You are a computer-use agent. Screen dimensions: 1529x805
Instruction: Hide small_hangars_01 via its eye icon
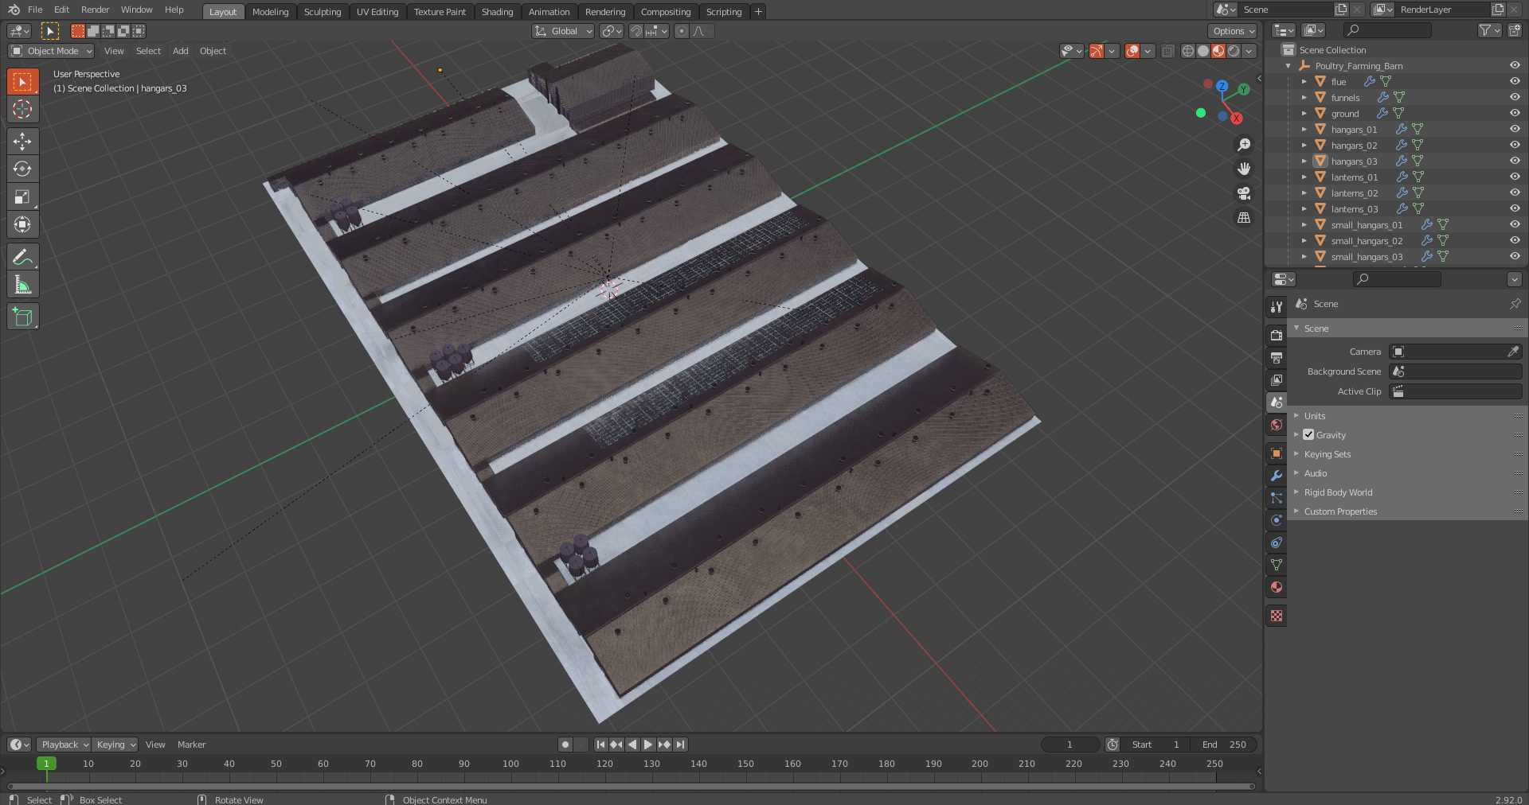[x=1515, y=224]
